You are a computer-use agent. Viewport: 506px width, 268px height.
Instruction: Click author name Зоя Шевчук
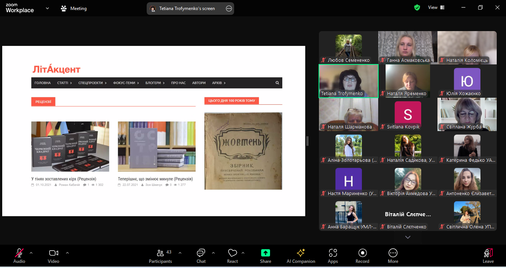click(154, 185)
